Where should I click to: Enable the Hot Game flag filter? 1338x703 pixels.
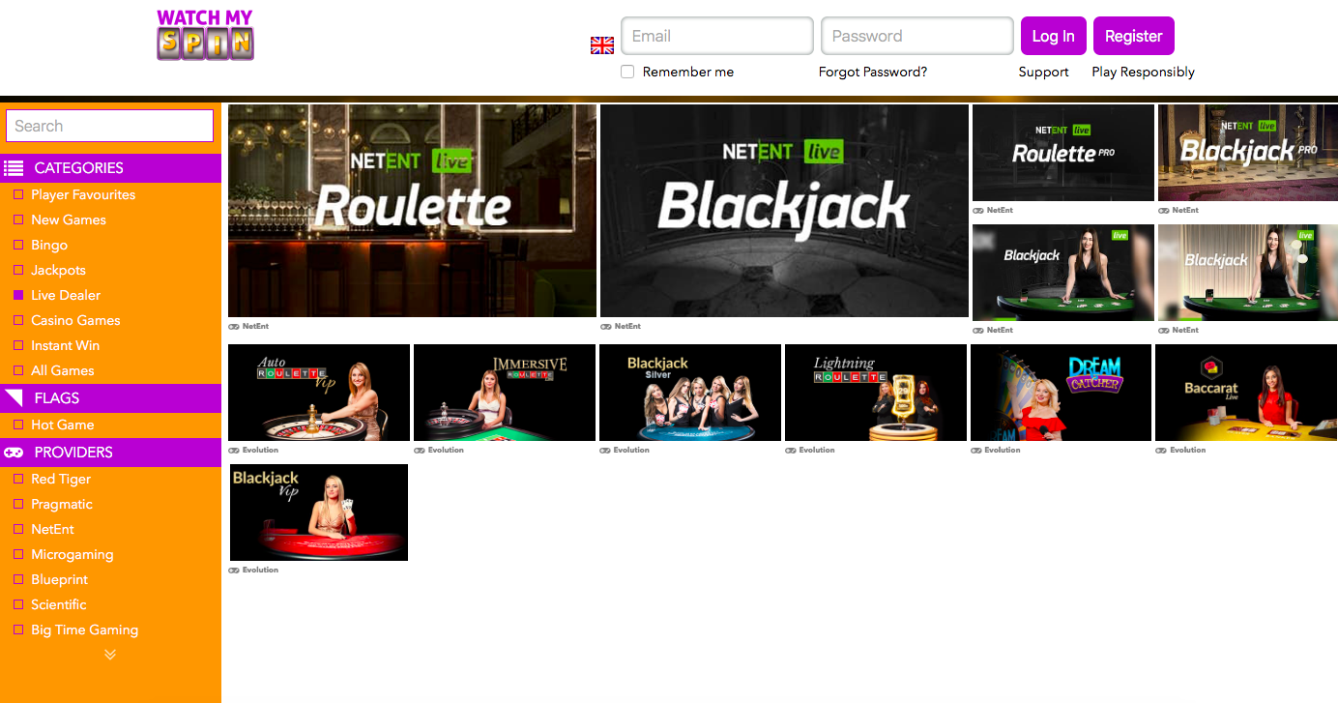[18, 425]
